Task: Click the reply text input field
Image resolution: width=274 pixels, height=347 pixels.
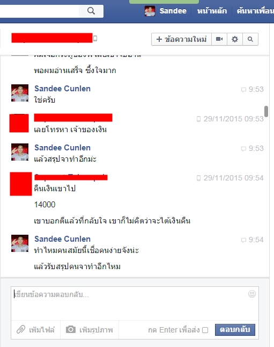Action: pos(135,303)
